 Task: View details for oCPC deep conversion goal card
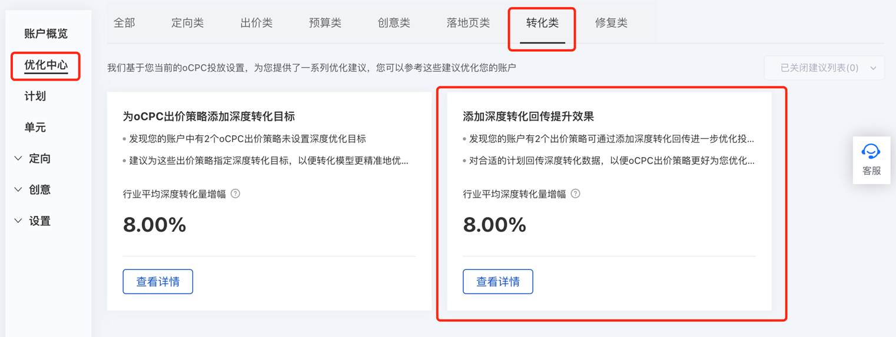point(158,282)
